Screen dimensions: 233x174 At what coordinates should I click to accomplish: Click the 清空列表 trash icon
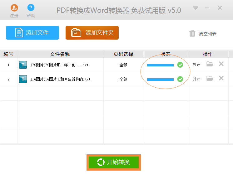point(192,33)
